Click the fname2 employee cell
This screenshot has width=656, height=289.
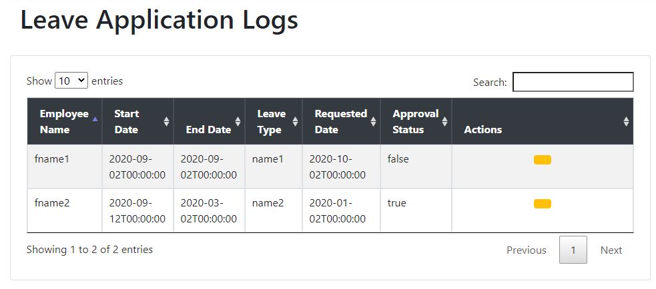(52, 203)
